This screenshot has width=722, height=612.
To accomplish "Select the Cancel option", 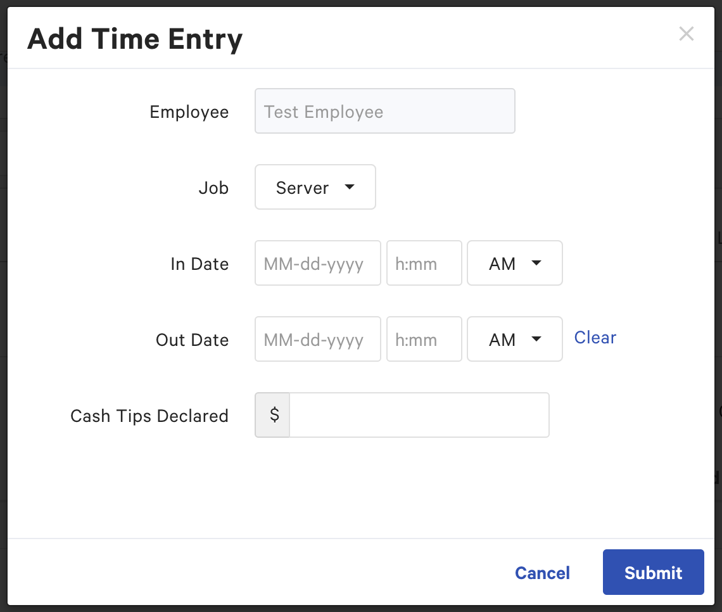I will 542,572.
